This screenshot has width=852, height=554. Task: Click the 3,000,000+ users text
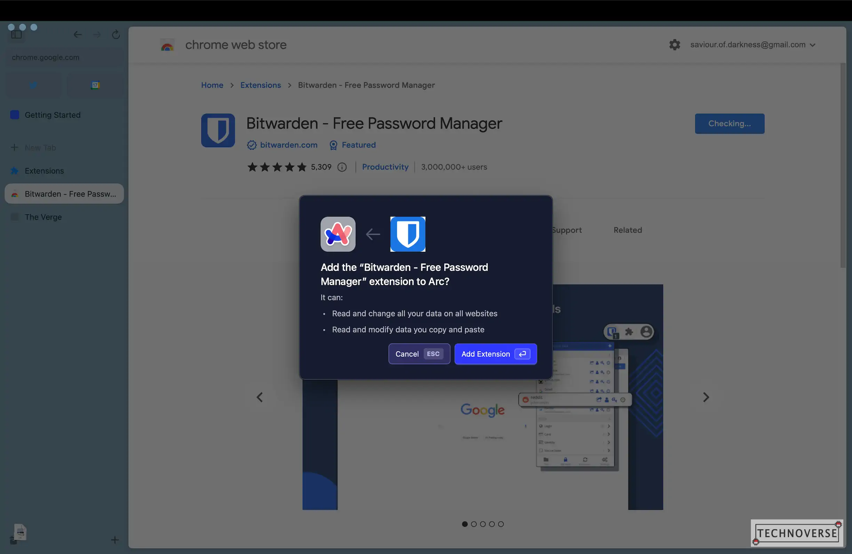(454, 167)
